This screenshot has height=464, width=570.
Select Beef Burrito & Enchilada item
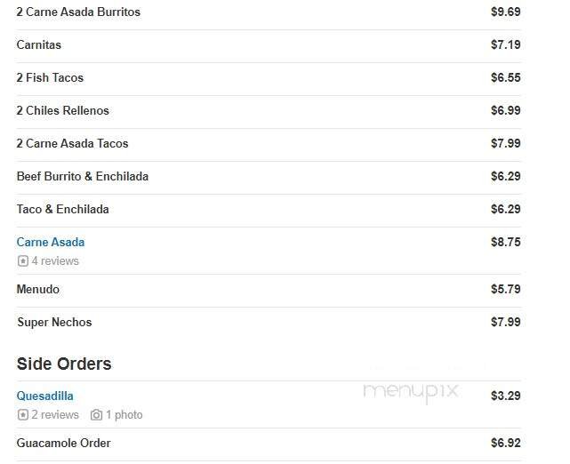[83, 177]
